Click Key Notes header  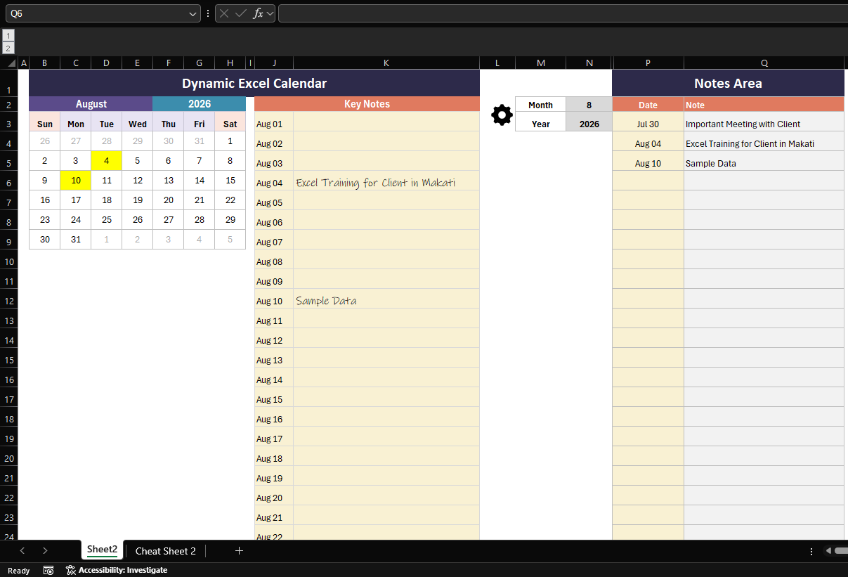pyautogui.click(x=367, y=104)
